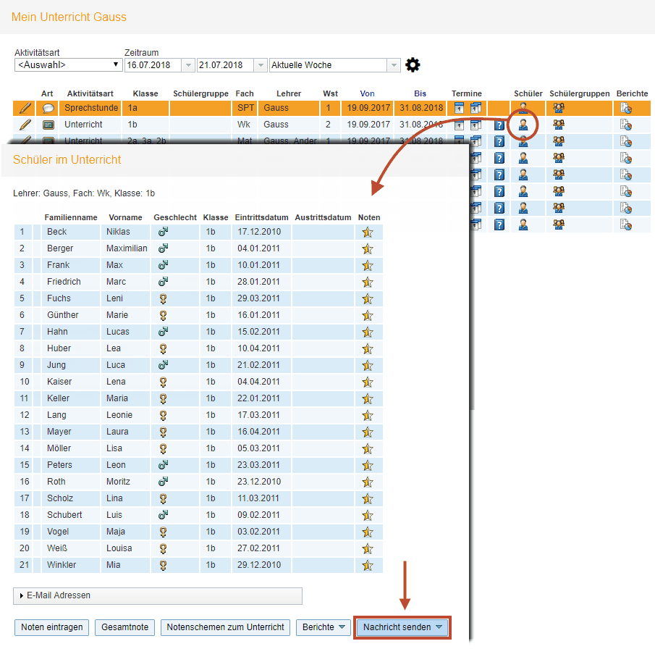Image resolution: width=655 pixels, height=649 pixels.
Task: Open Noten star for Mia Winkler
Action: (x=367, y=566)
